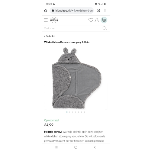The height and width of the screenshot is (151, 151).
Task: Click the 'Zoek naar...' search field
Action: click(72, 28)
